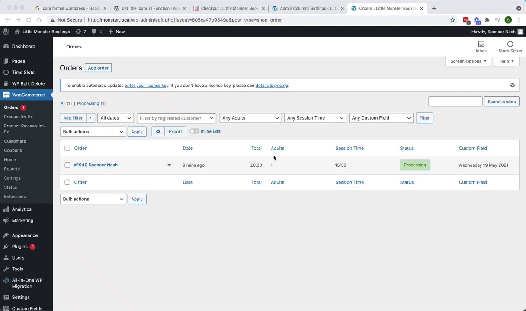Toggle the Inline Edit switch
This screenshot has height=311, width=526.
tap(194, 131)
